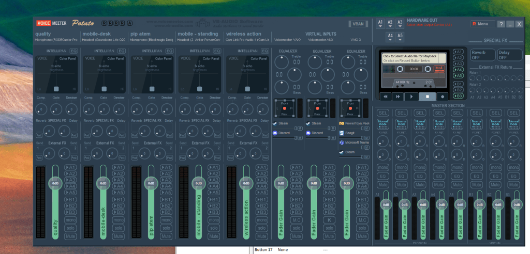The width and height of the screenshot is (530, 254).
Task: Rewind the cassette recorder
Action: [385, 97]
